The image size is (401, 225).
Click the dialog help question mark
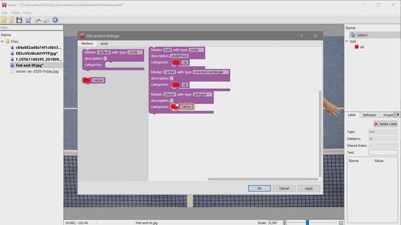(x=301, y=36)
